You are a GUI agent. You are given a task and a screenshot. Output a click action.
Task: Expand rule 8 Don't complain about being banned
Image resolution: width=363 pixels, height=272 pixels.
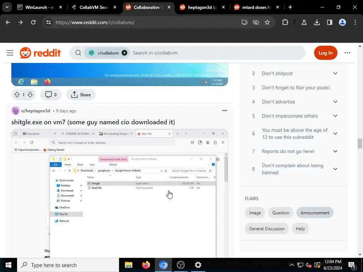pos(335,169)
